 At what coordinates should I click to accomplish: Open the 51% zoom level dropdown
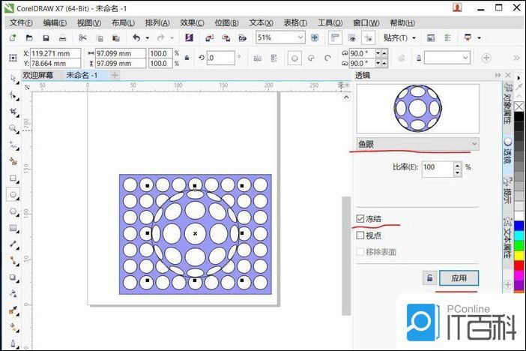click(x=300, y=37)
